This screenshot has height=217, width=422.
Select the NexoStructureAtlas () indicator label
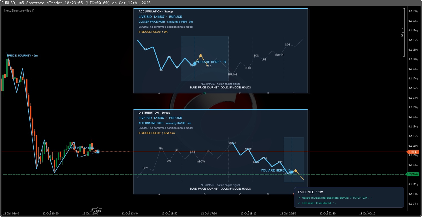tap(19, 10)
